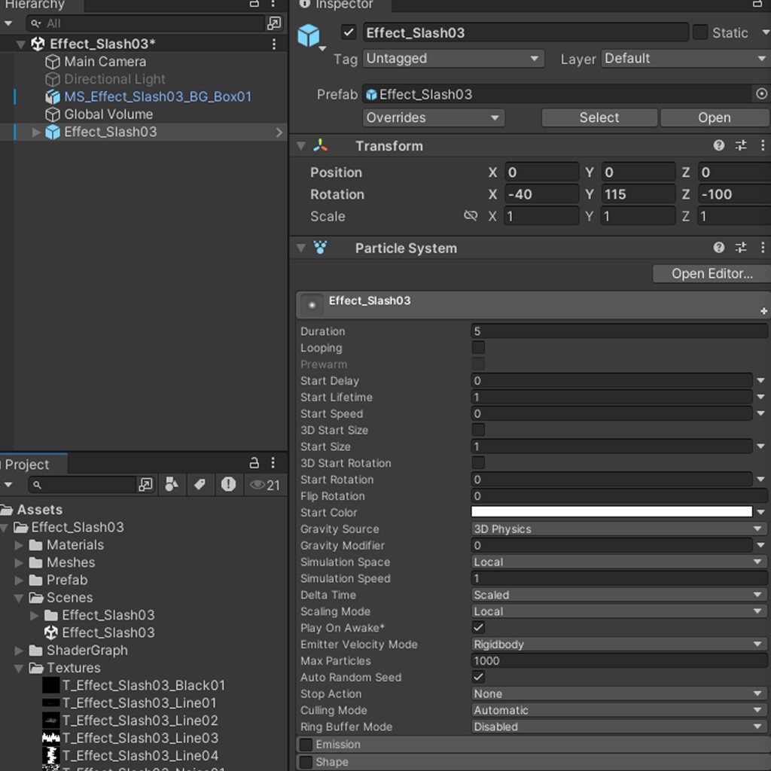
Task: Click the Transform component help icon
Action: [x=719, y=145]
